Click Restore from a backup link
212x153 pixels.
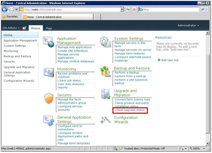tap(130, 76)
